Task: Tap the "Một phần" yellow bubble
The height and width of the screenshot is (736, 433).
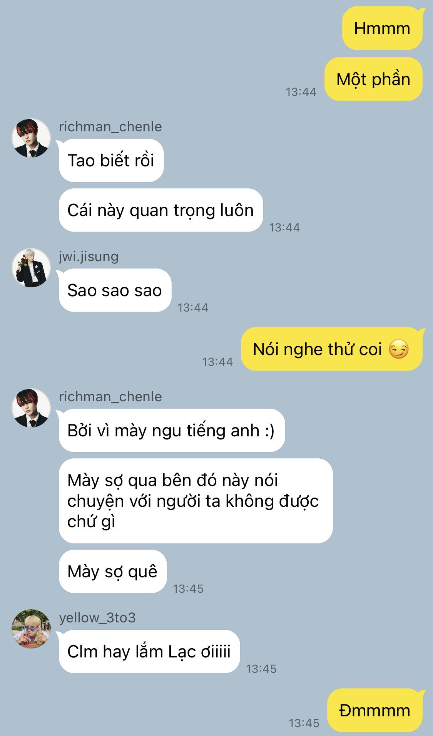Action: click(373, 79)
